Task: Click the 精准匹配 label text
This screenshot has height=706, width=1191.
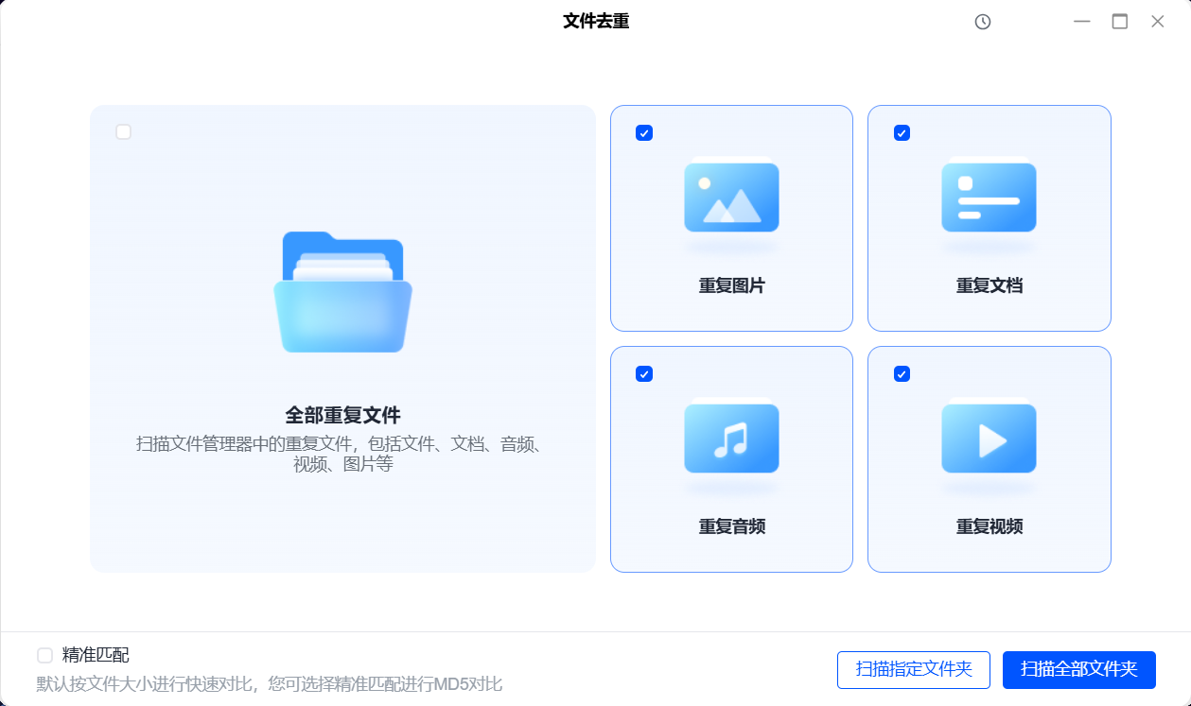Action: [96, 655]
